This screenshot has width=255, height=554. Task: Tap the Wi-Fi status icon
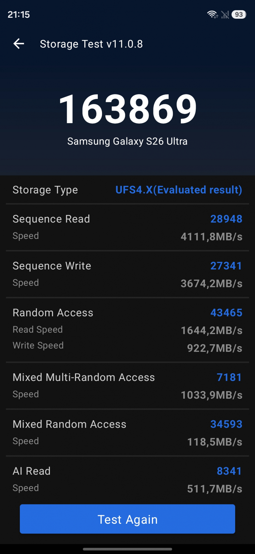pyautogui.click(x=212, y=14)
